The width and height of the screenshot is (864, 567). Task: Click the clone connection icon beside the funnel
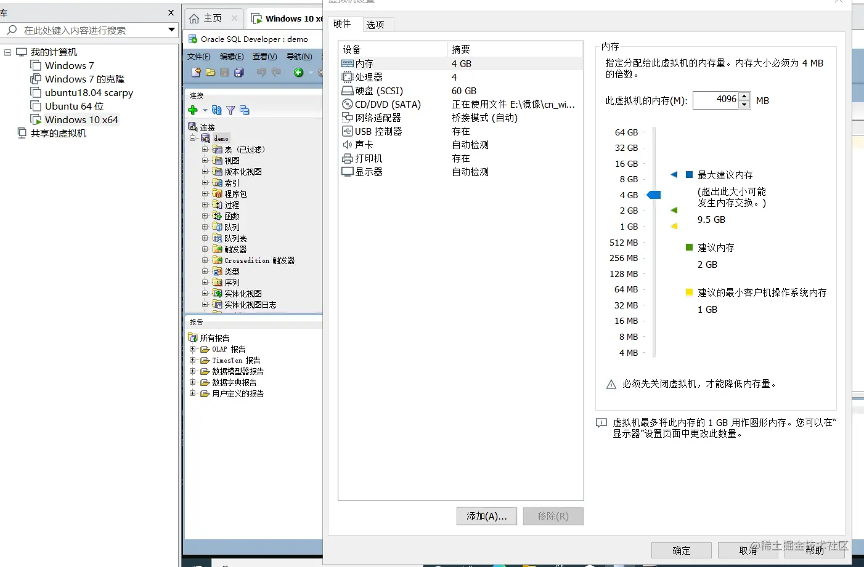[244, 110]
